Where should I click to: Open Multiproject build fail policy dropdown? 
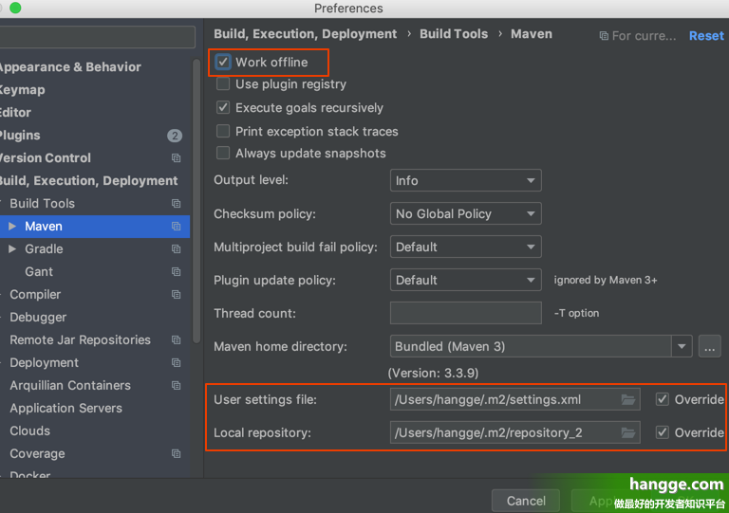[x=465, y=247]
